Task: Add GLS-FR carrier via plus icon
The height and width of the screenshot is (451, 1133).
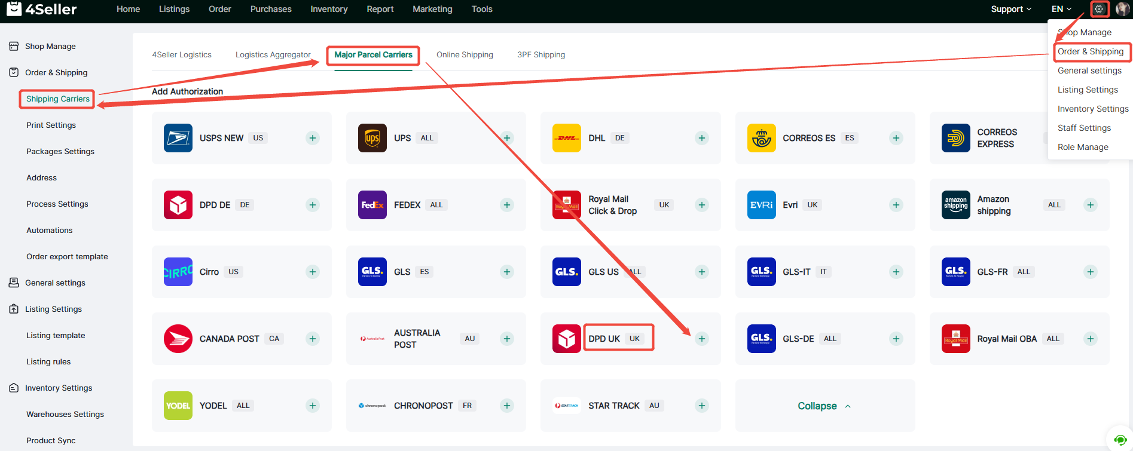Action: pyautogui.click(x=1091, y=272)
